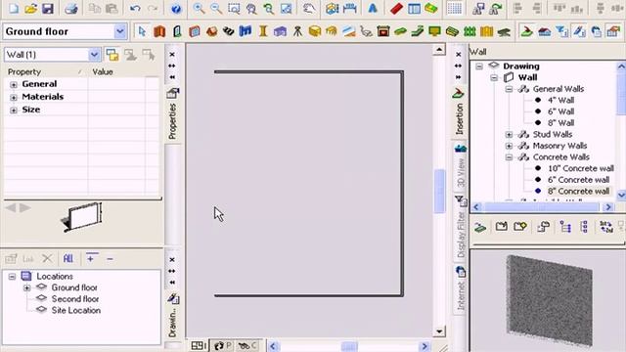The image size is (626, 352).
Task: Click the Select similar objects icon
Action: coord(112,55)
